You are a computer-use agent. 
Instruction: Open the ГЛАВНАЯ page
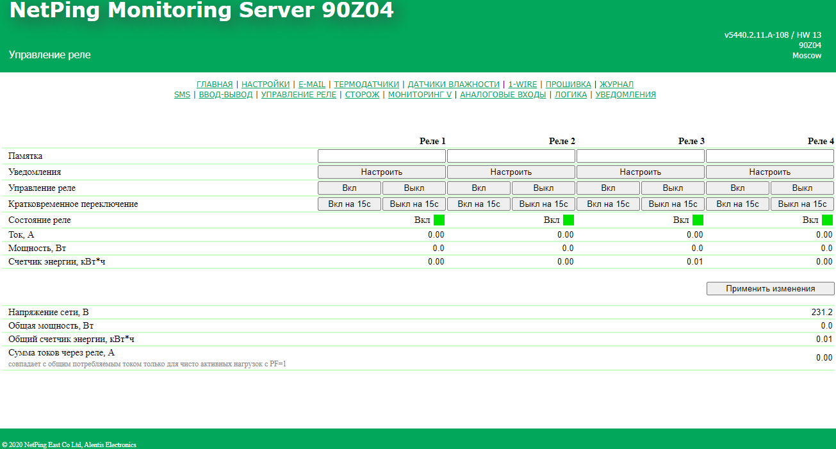pyautogui.click(x=215, y=85)
